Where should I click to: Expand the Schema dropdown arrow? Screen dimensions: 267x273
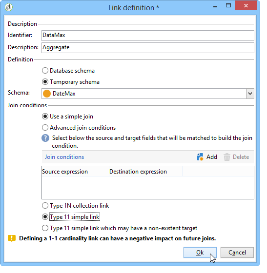tap(250, 94)
